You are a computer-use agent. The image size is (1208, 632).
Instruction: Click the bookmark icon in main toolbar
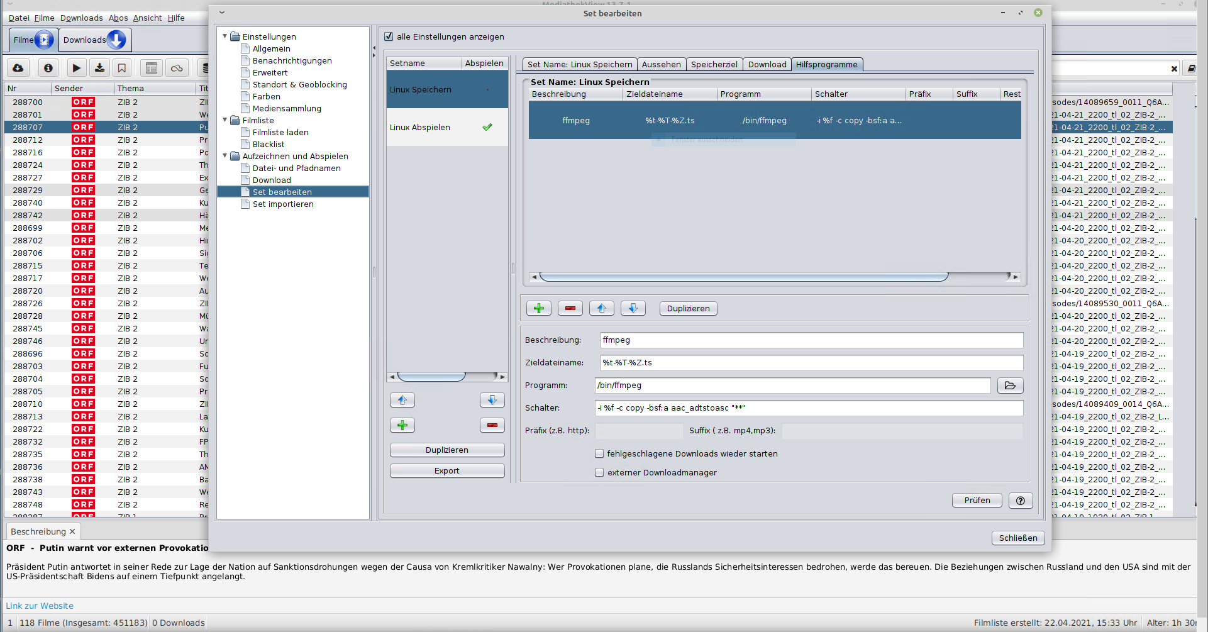[122, 68]
